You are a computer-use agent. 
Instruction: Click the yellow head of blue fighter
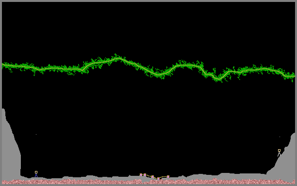[x=36, y=172]
